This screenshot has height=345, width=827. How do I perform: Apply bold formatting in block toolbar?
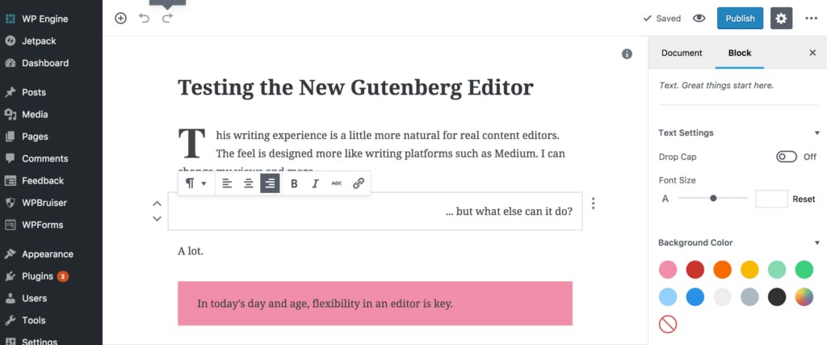click(x=294, y=183)
